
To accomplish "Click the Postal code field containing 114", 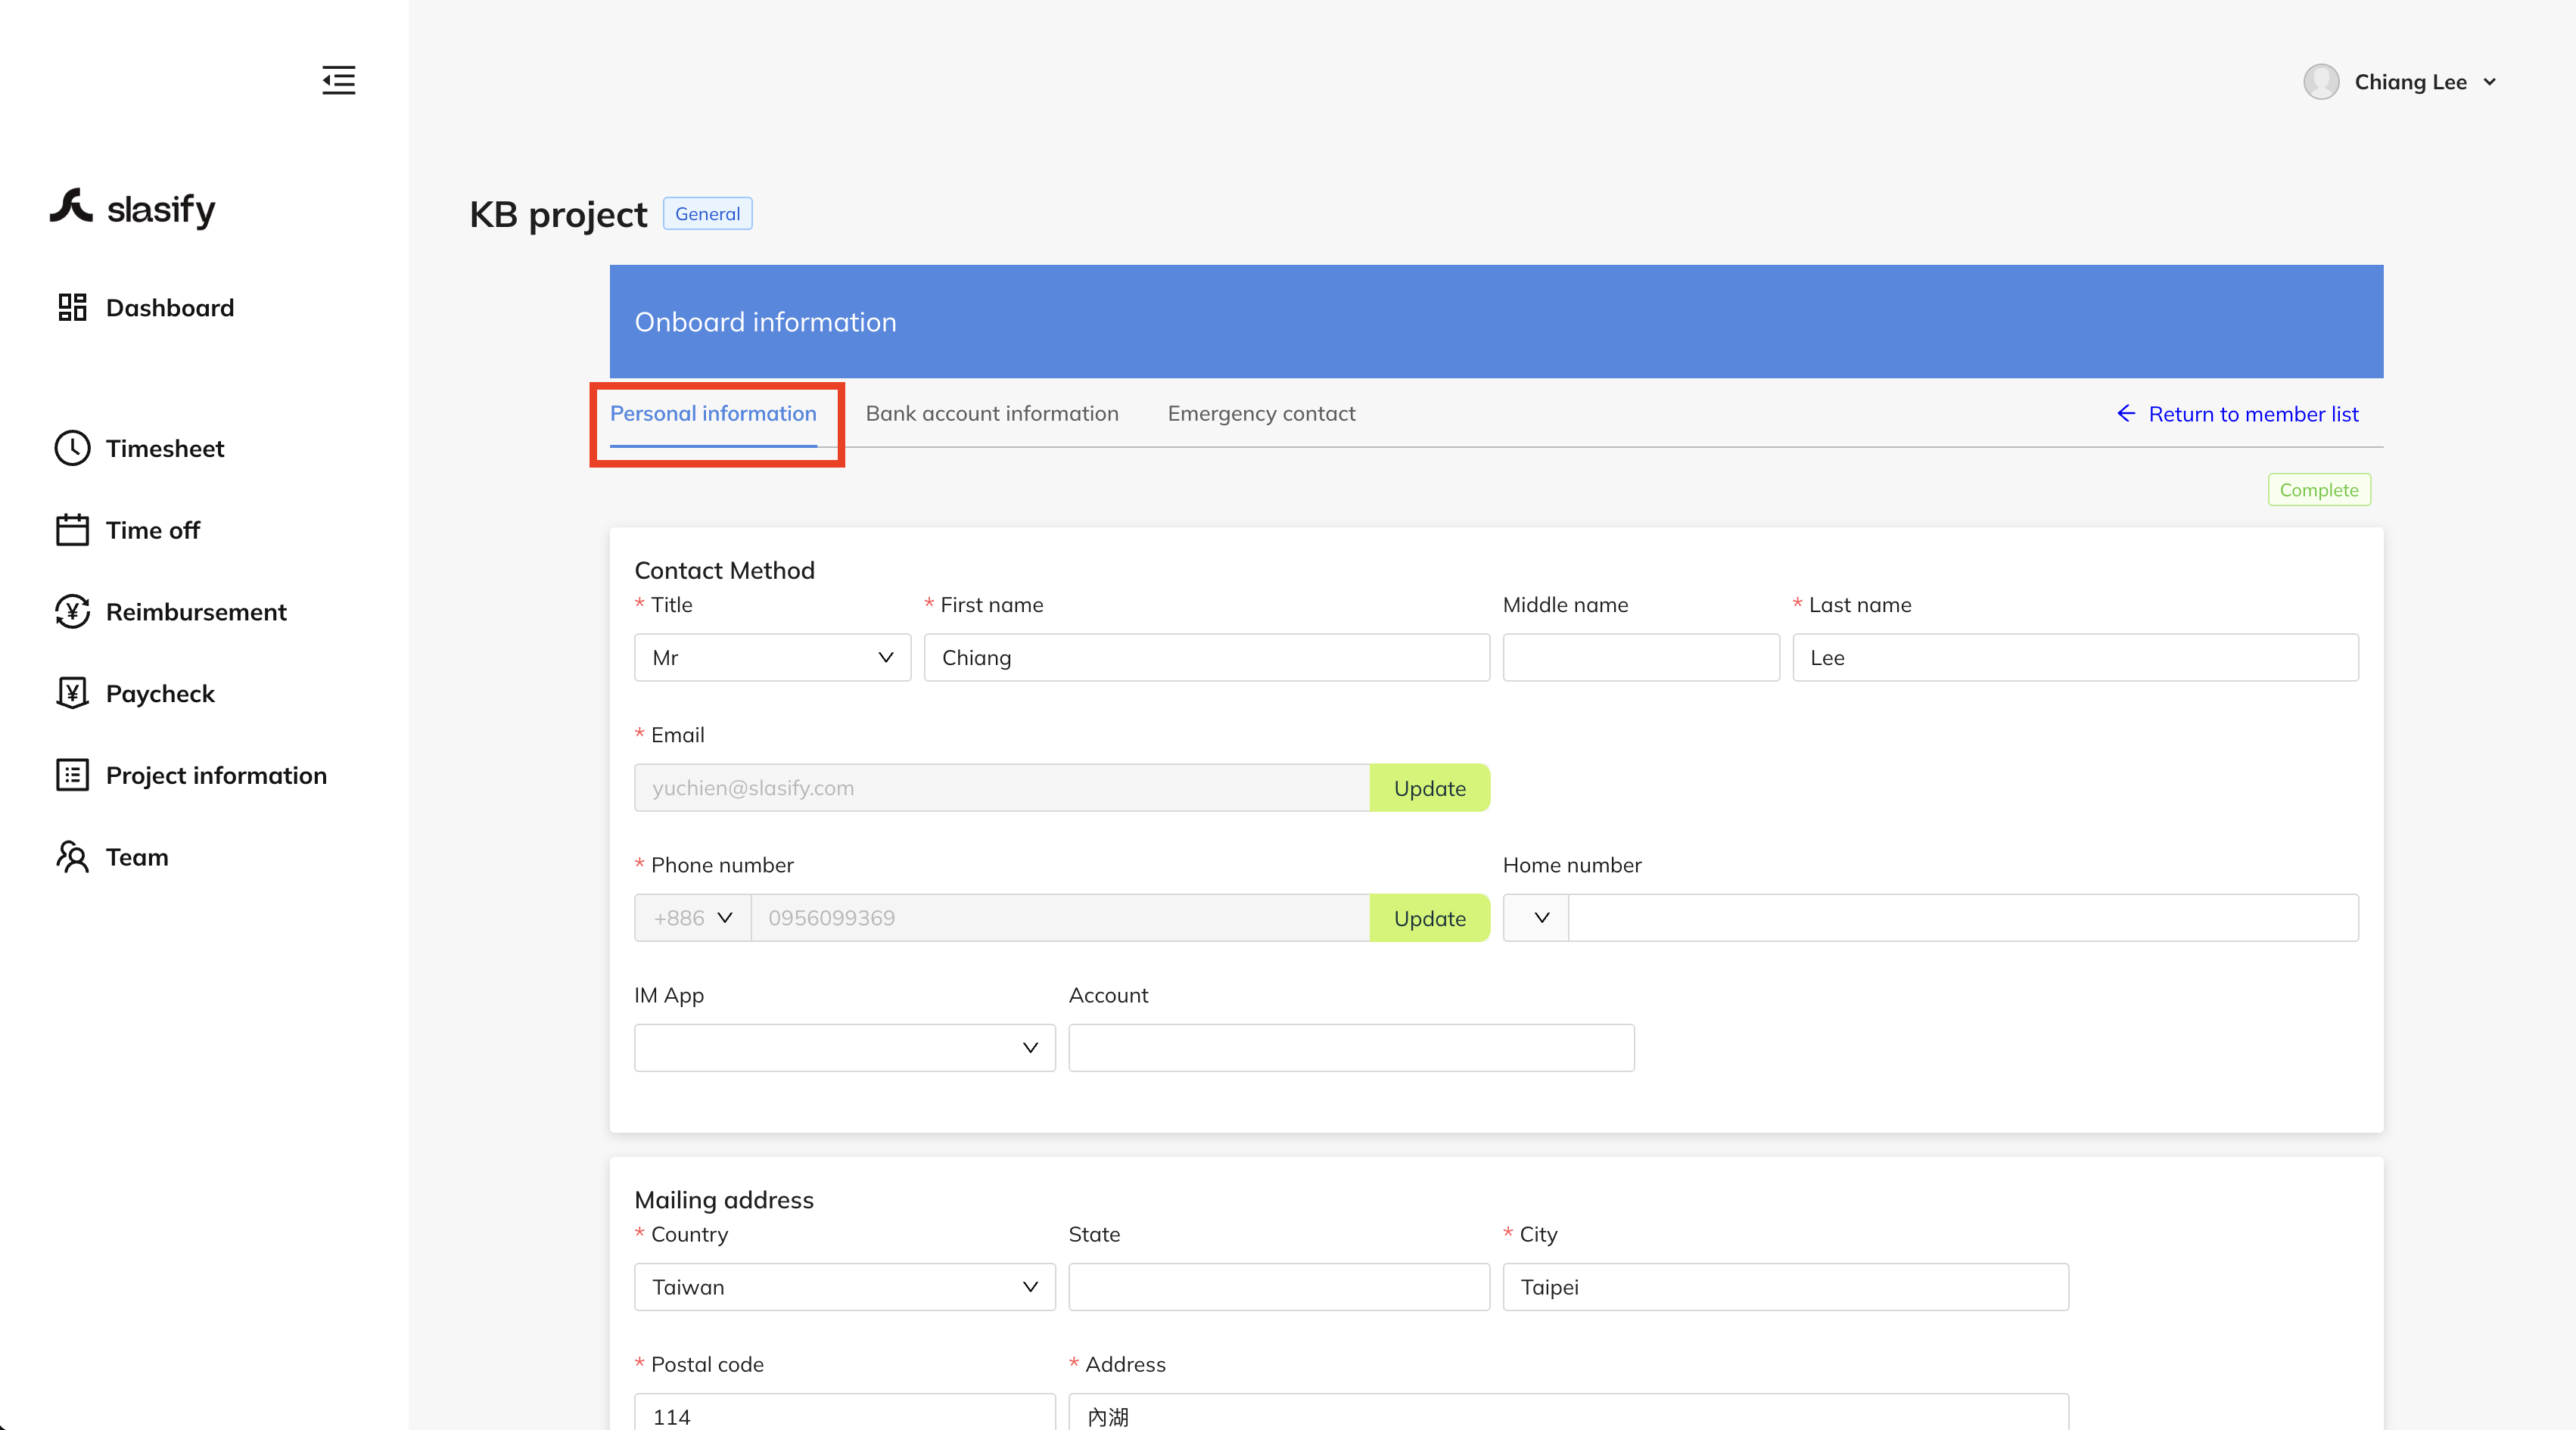I will tap(844, 1413).
